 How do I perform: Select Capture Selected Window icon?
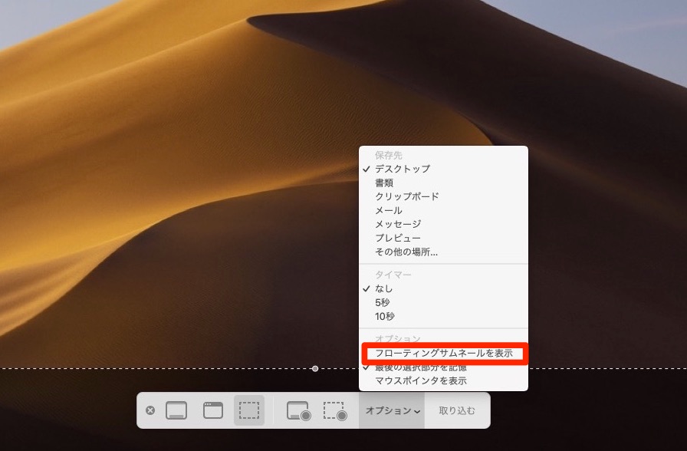click(x=213, y=410)
